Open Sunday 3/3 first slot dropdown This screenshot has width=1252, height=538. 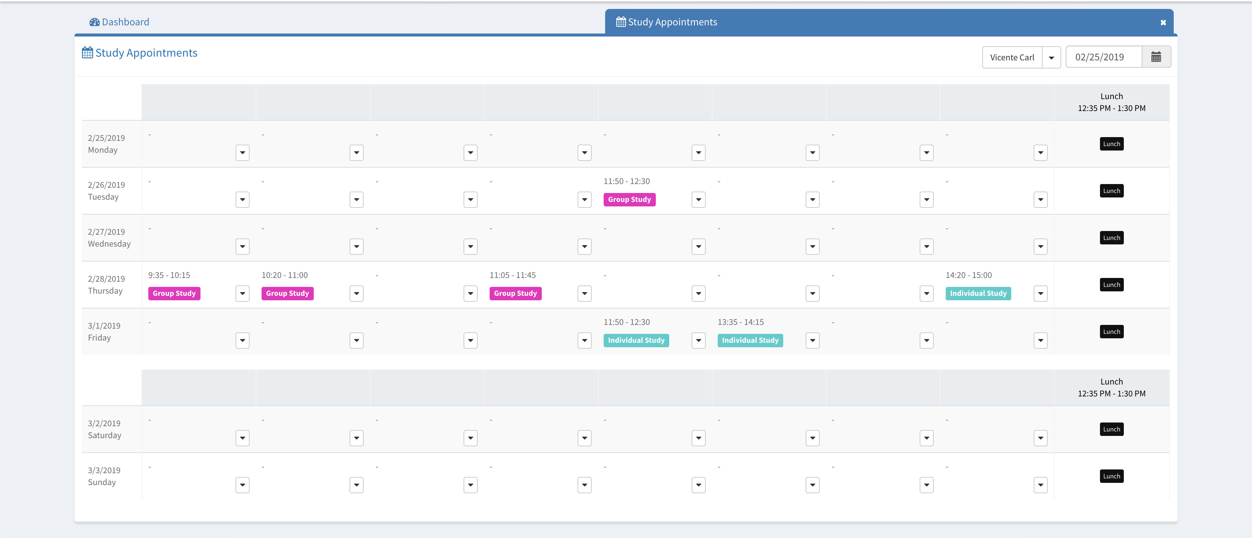243,485
